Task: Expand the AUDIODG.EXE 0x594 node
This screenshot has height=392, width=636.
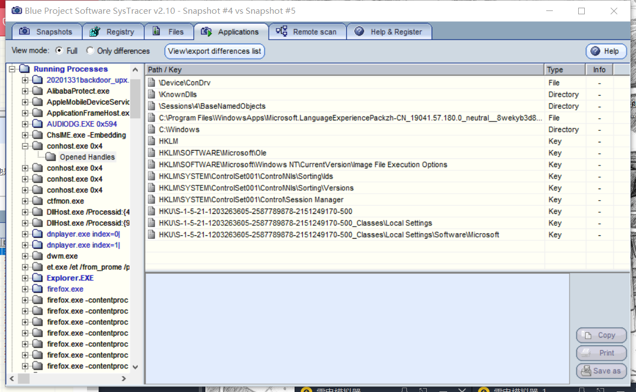Action: [x=25, y=124]
